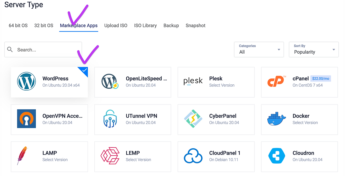The image size is (345, 176).
Task: Click the 'WordPress' card title
Action: click(56, 78)
